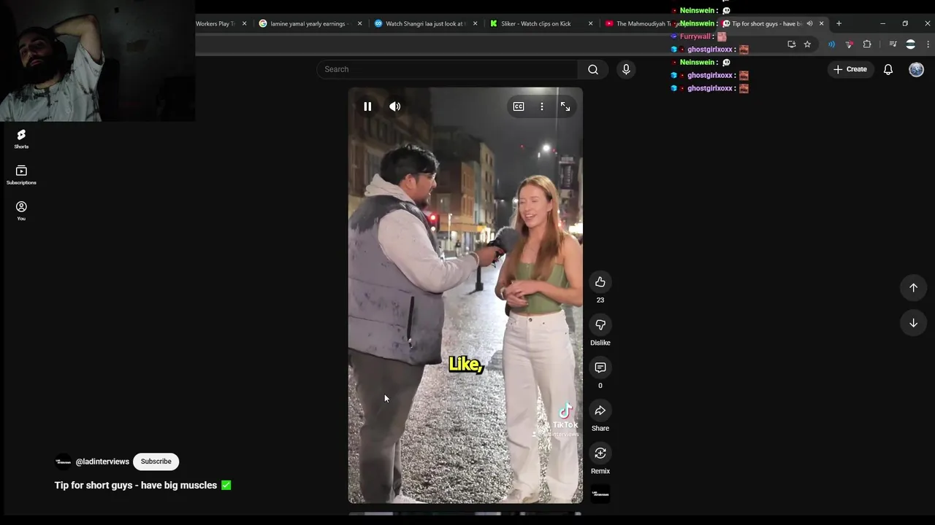The height and width of the screenshot is (525, 935).
Task: Bookmark this page with the star icon
Action: pos(807,44)
